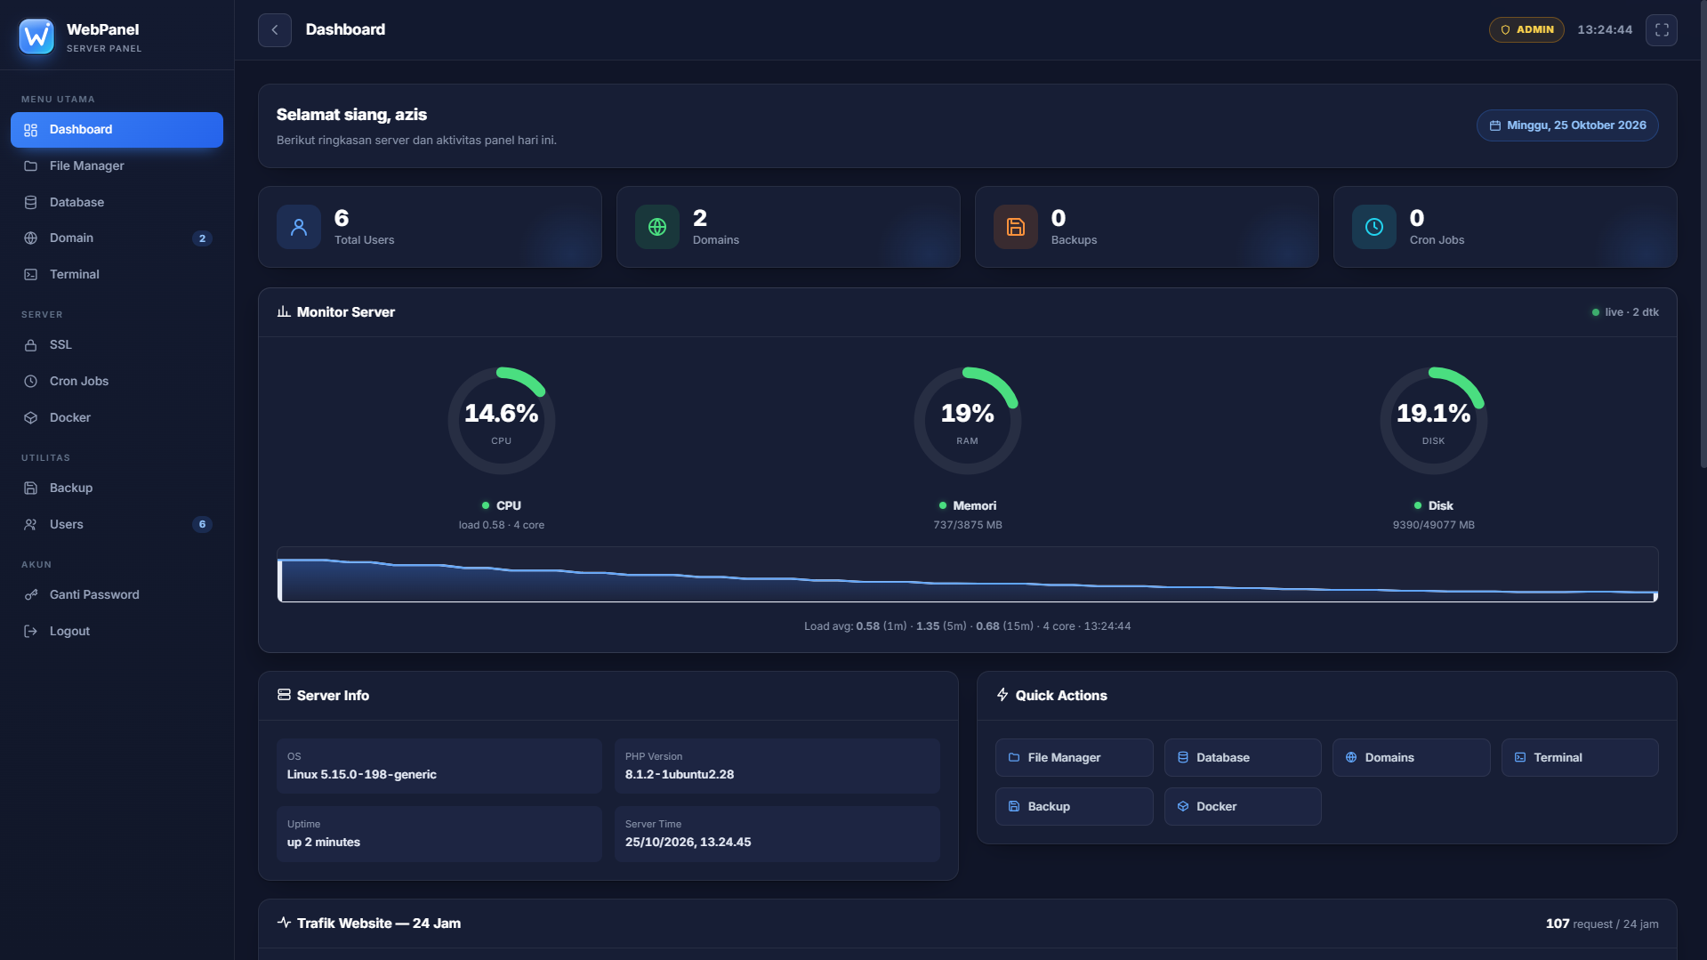Open Backup under Utilitas in sidebar
The height and width of the screenshot is (960, 1707).
click(x=117, y=488)
